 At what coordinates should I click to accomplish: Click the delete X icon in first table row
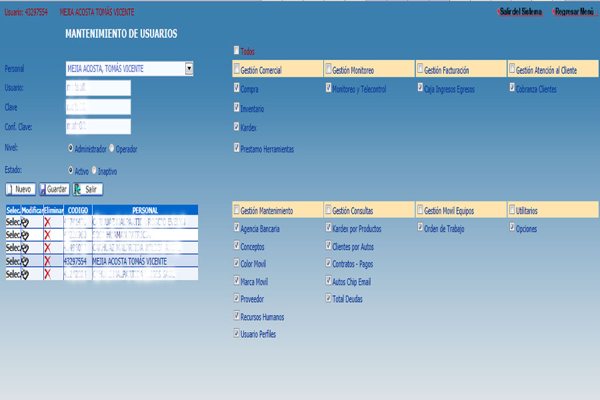click(x=47, y=221)
